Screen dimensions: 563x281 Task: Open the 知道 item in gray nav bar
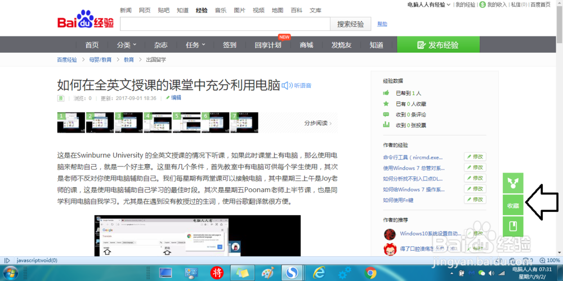click(x=377, y=45)
